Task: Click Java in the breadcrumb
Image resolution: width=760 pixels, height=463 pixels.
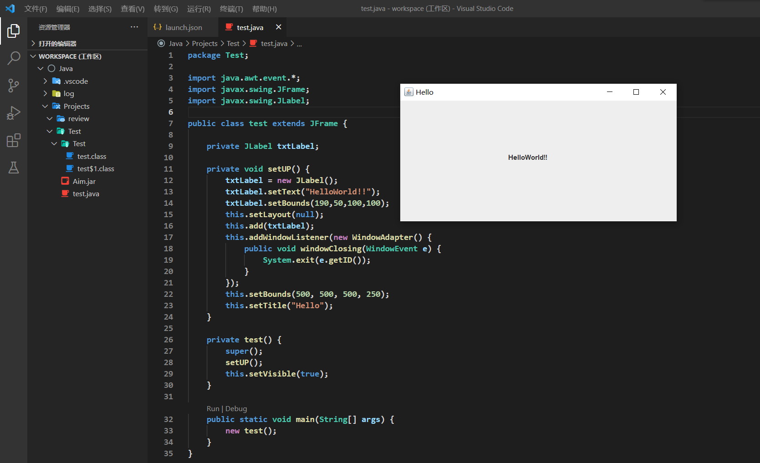Action: tap(175, 43)
